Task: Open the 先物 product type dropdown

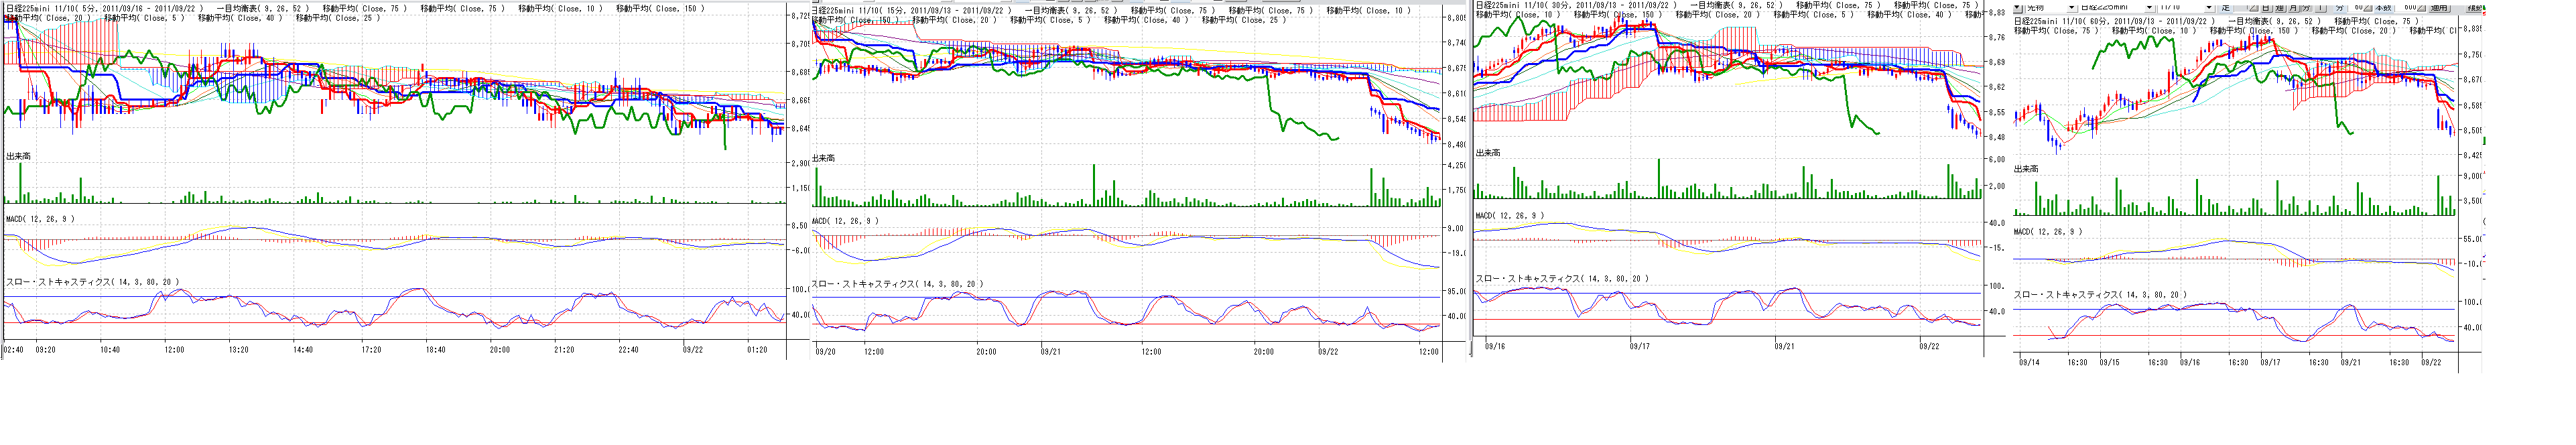Action: pos(2072,8)
